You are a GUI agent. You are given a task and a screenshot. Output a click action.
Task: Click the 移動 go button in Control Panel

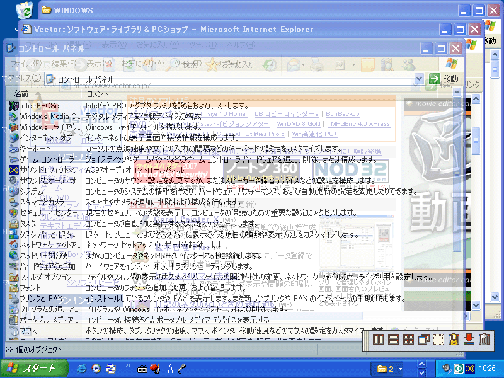(x=444, y=78)
